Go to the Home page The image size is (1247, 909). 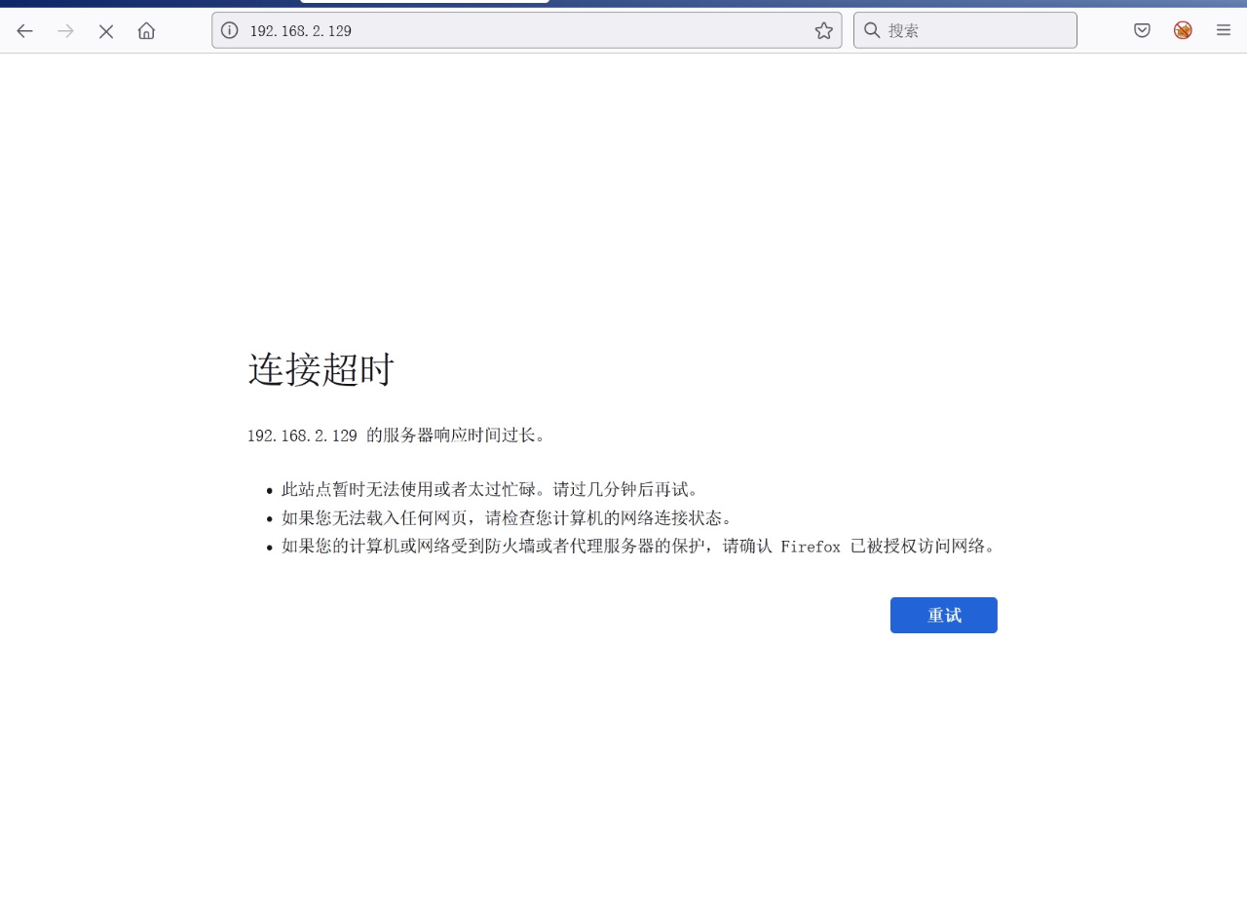tap(146, 31)
